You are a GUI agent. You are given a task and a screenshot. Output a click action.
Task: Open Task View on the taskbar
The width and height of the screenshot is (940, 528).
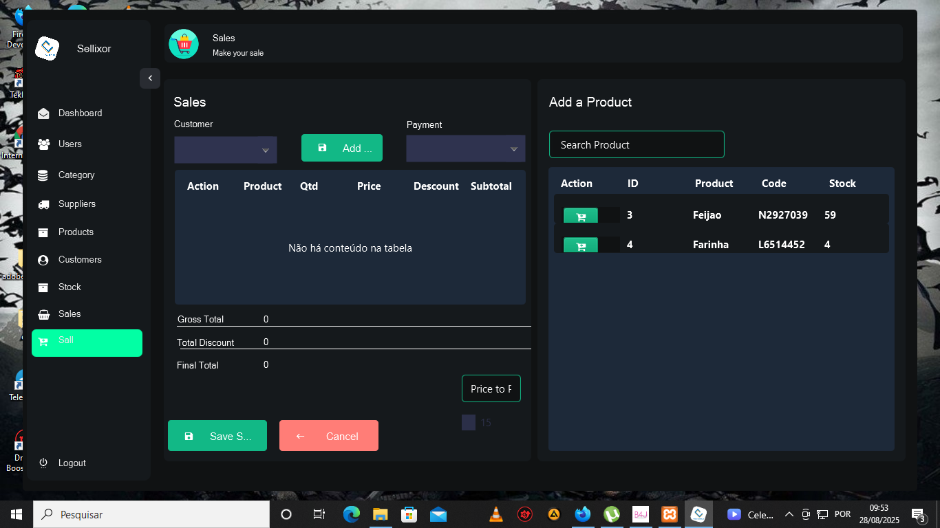pos(319,514)
